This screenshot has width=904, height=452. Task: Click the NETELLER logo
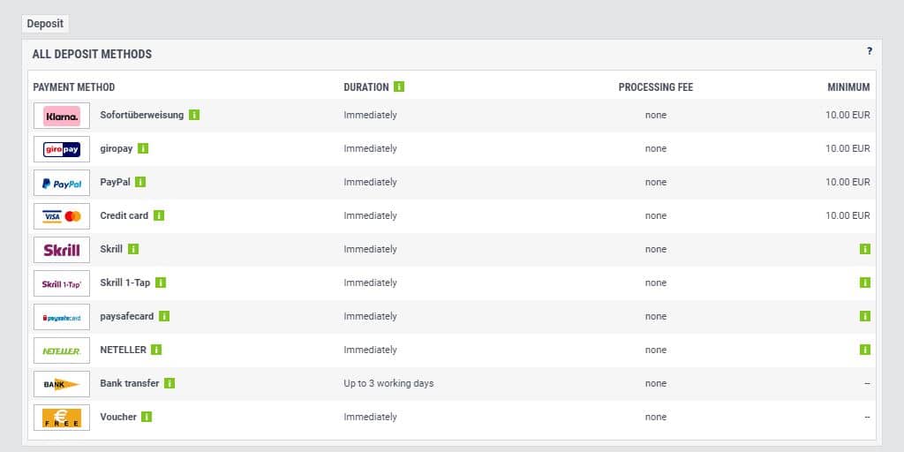[62, 350]
